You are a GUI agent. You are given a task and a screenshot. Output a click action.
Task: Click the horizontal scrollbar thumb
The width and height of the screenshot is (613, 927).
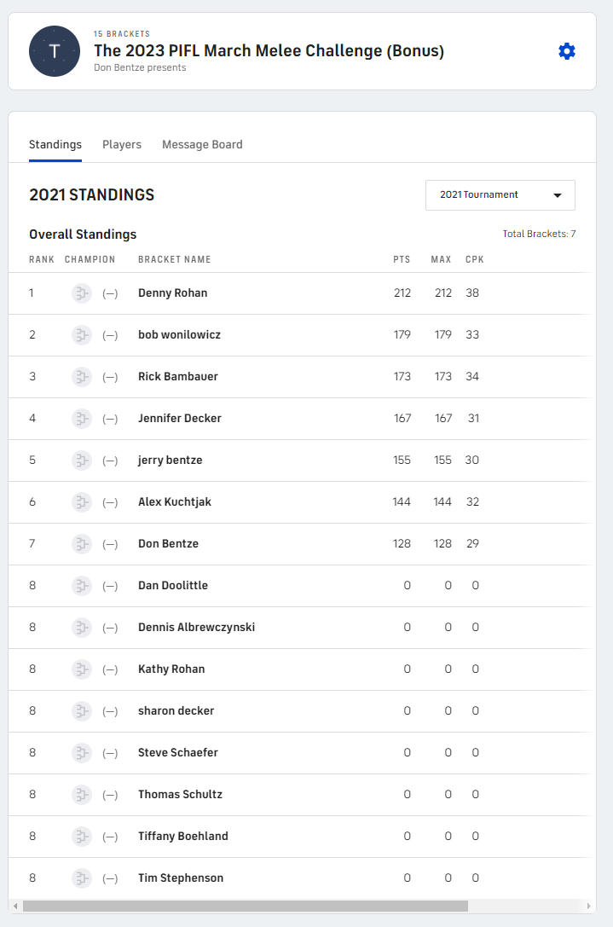pos(246,906)
